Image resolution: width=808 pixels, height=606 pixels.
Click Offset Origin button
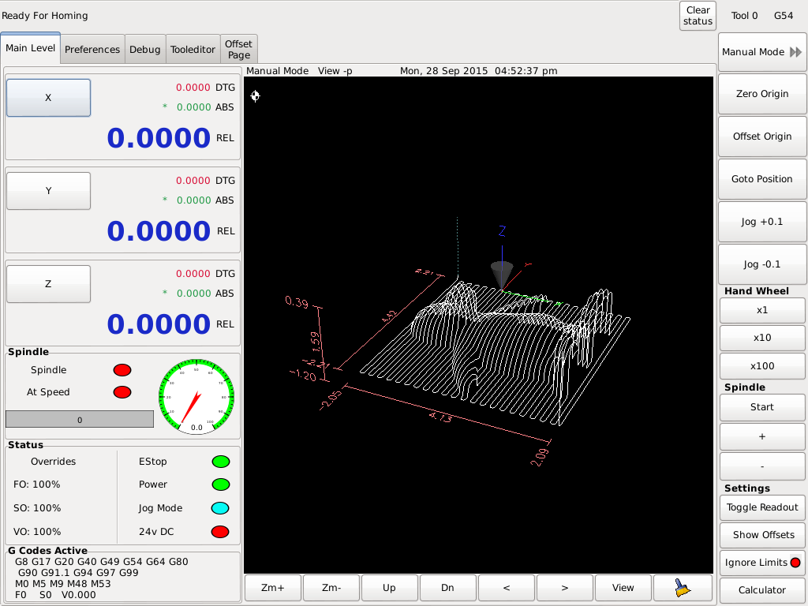click(x=763, y=137)
